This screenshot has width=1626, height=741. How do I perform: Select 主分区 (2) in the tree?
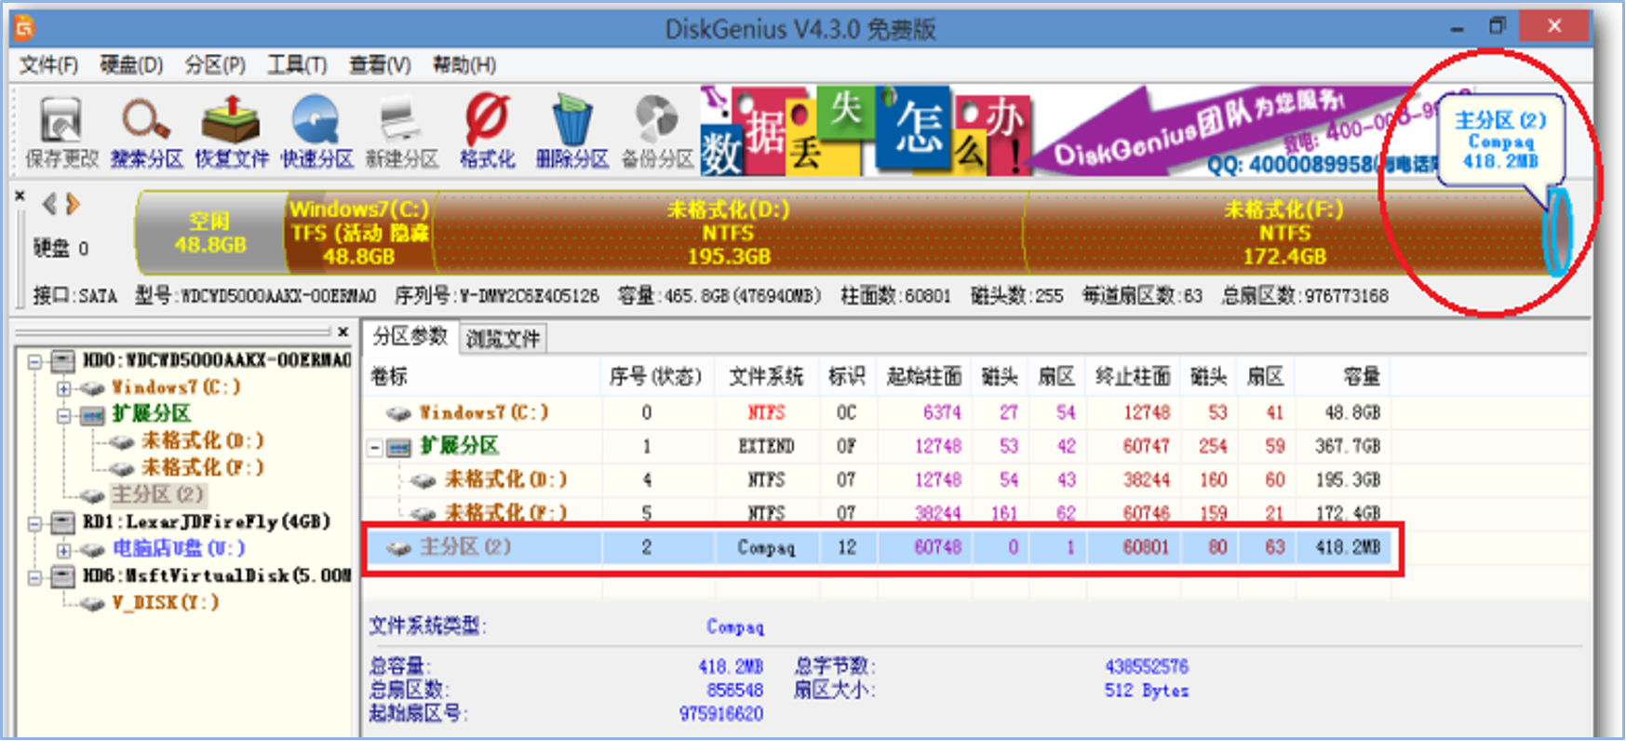157,494
